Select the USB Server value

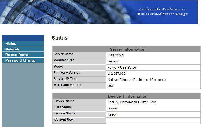click(116, 55)
